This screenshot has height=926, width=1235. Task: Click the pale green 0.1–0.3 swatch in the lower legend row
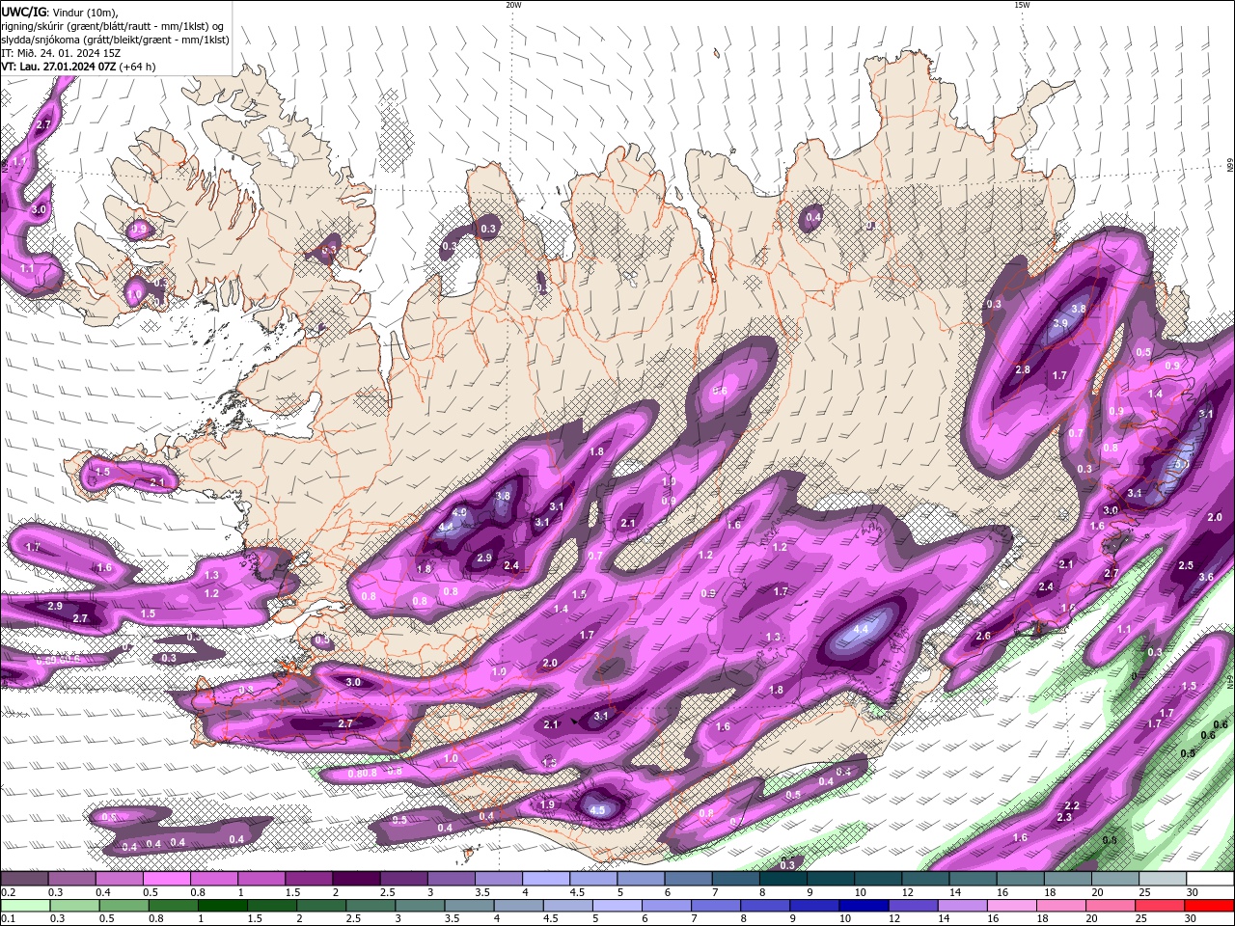click(24, 906)
